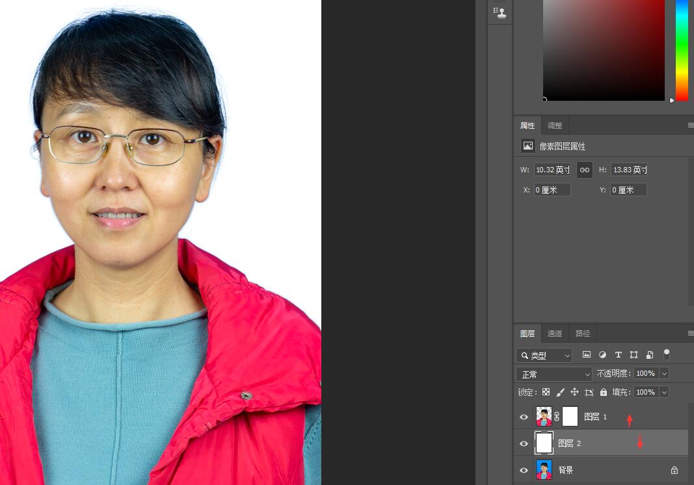Click the link W and H icon
This screenshot has height=485, width=694.
[584, 169]
